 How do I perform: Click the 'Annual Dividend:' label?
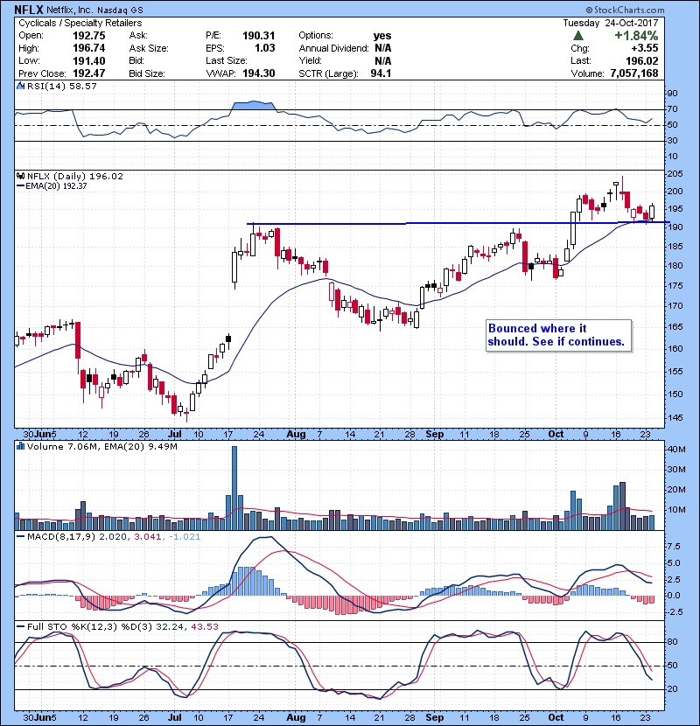click(334, 48)
